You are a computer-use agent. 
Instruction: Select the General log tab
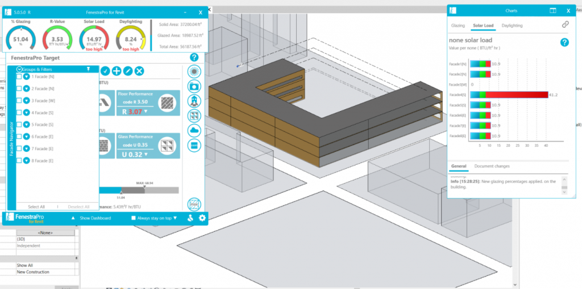(x=459, y=166)
